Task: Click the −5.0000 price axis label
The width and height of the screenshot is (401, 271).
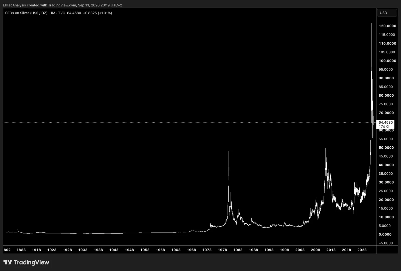Action: 386,243
